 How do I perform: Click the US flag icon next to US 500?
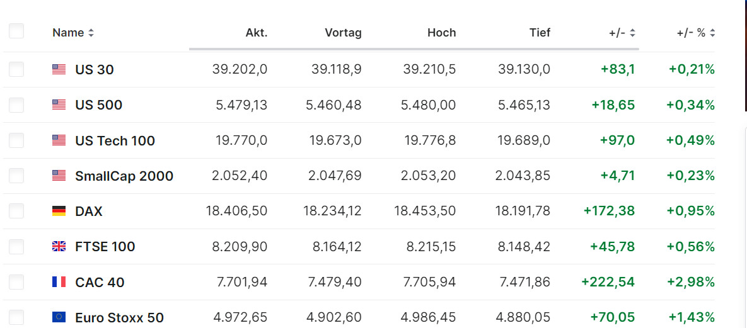point(59,105)
